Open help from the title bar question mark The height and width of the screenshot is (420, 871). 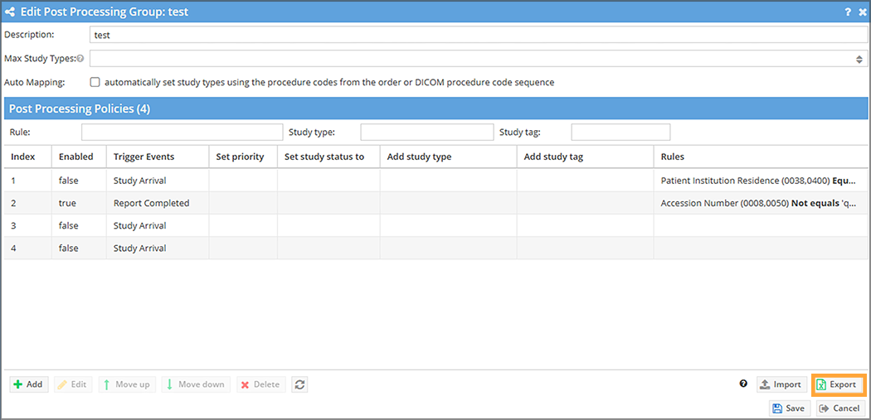point(848,12)
